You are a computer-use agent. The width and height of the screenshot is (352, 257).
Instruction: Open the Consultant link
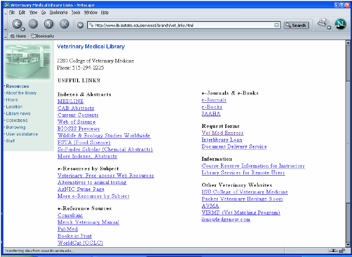pos(70,215)
